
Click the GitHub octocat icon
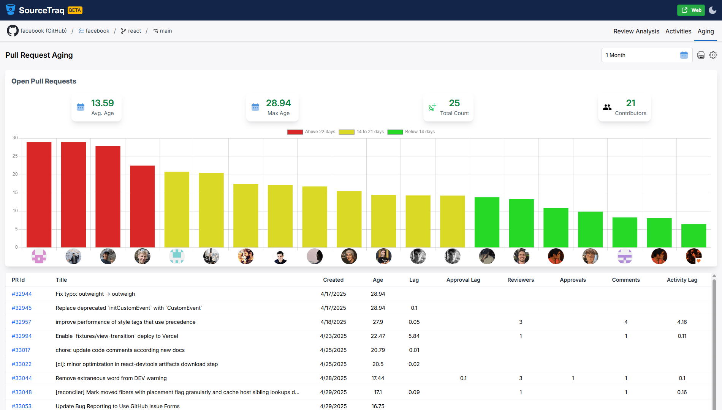click(13, 31)
